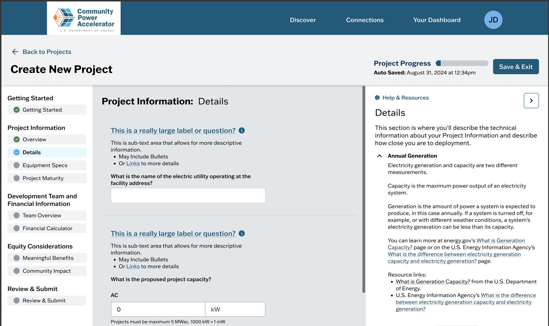Click the Project Progress bar

(462, 63)
